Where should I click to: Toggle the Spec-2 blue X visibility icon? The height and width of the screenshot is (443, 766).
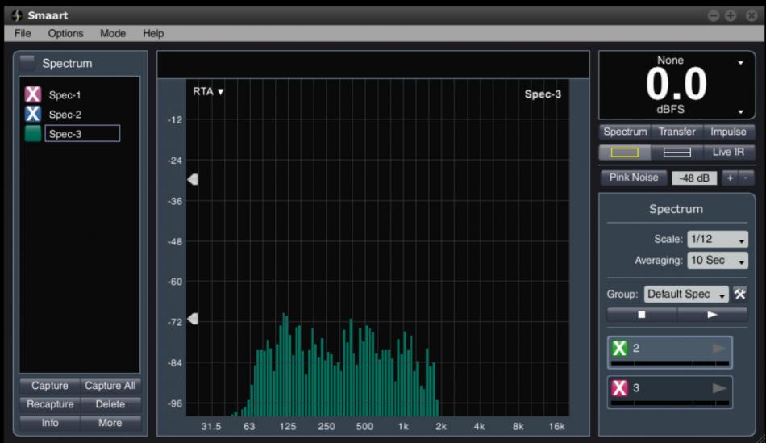33,114
